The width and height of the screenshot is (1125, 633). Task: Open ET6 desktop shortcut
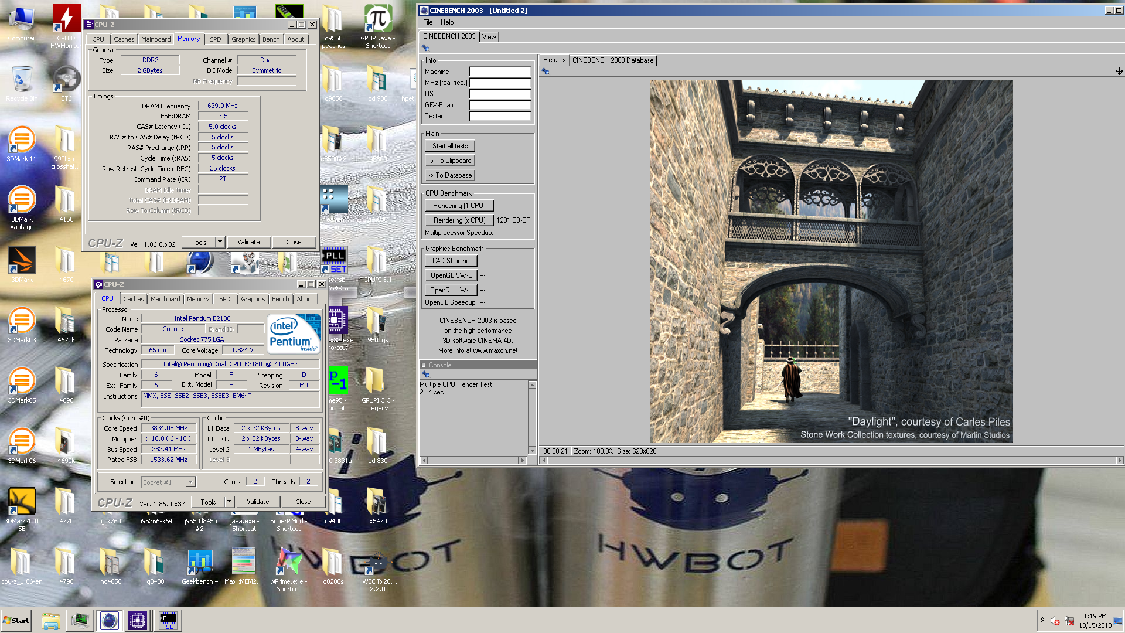coord(66,83)
